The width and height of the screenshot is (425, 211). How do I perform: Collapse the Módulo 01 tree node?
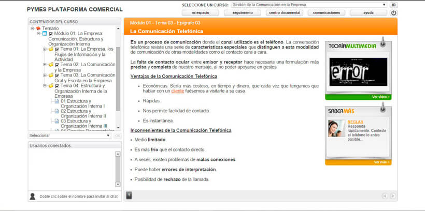(39, 34)
